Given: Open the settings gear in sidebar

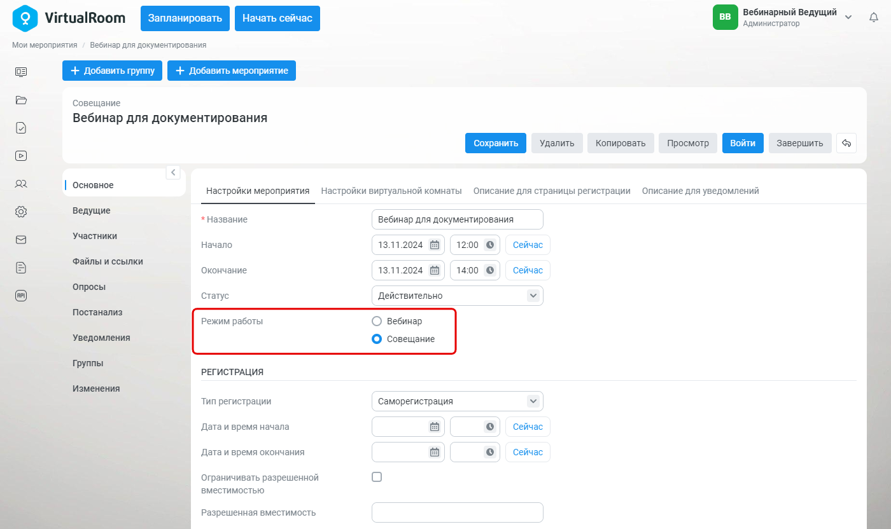Looking at the screenshot, I should (21, 212).
